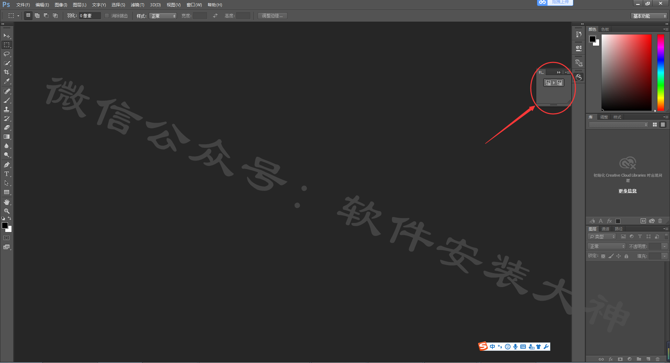Select the Eyedropper tool
This screenshot has height=363, width=670.
[x=7, y=81]
